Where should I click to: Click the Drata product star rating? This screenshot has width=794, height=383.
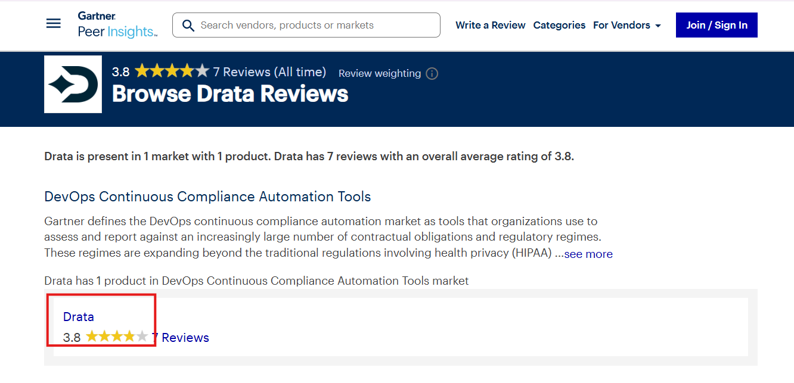117,337
